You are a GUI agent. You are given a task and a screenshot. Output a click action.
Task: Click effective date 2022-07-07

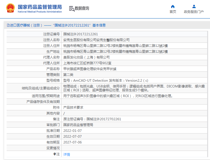coord(73,137)
